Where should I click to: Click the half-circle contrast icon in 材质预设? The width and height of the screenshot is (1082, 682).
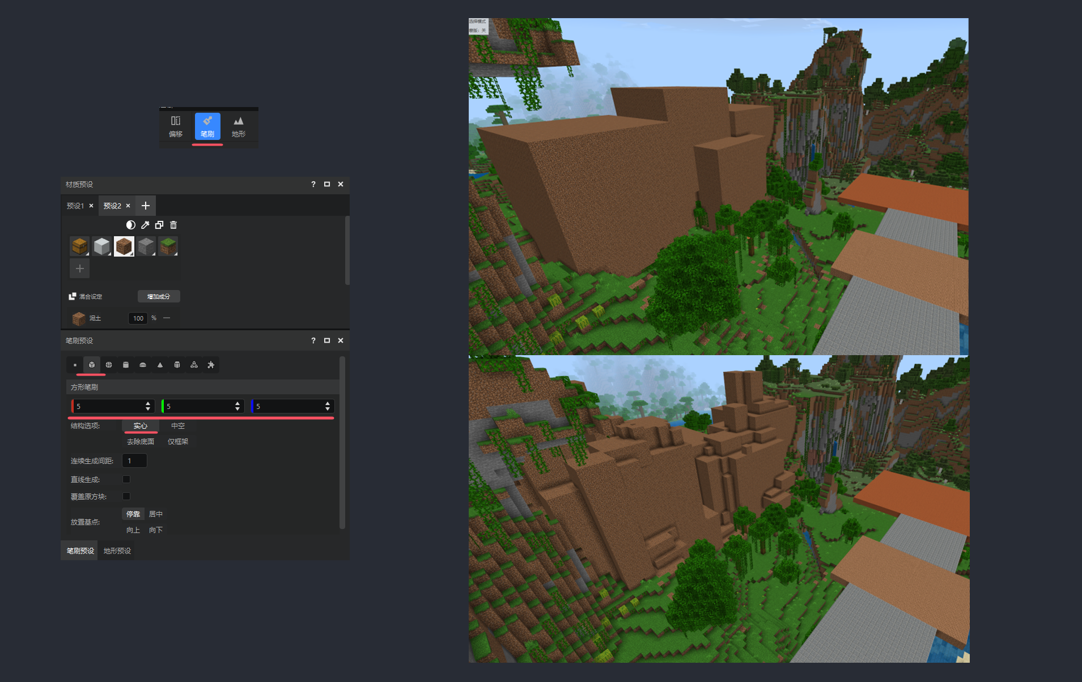(131, 225)
